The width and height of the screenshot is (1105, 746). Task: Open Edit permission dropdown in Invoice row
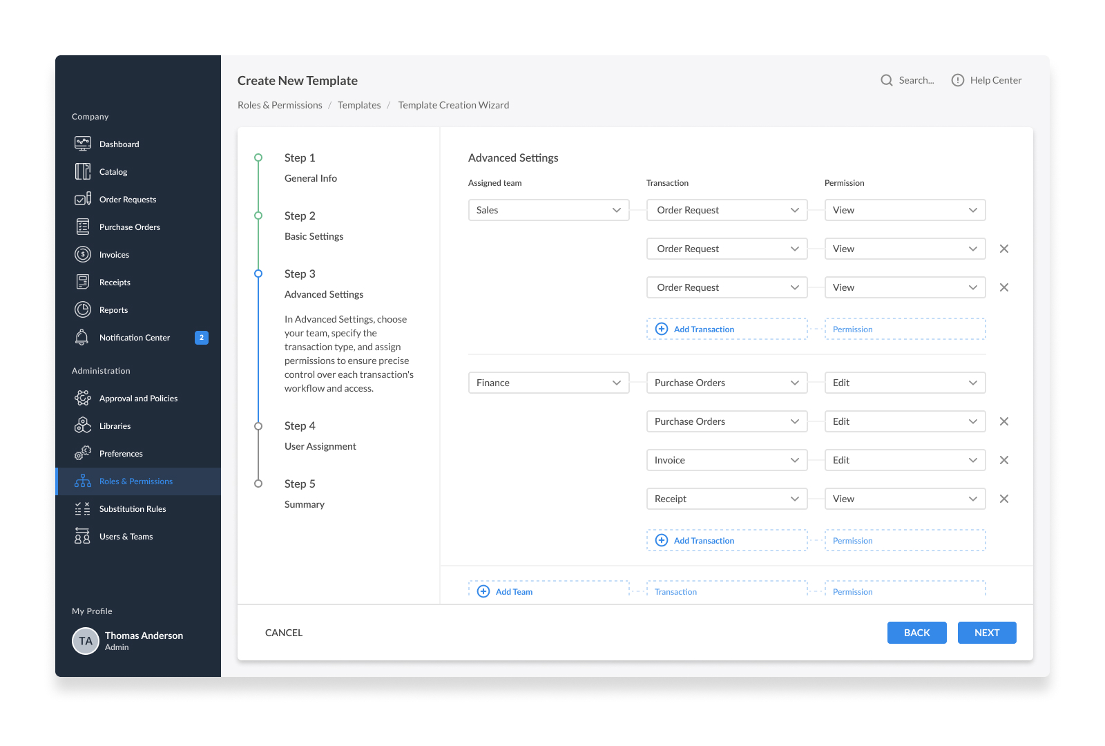pos(905,460)
